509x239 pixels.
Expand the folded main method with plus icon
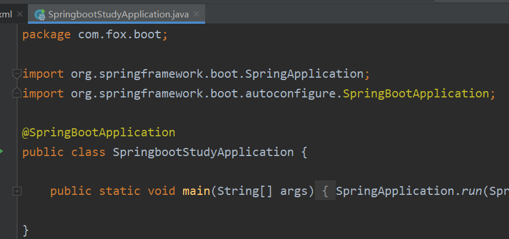pyautogui.click(x=17, y=191)
